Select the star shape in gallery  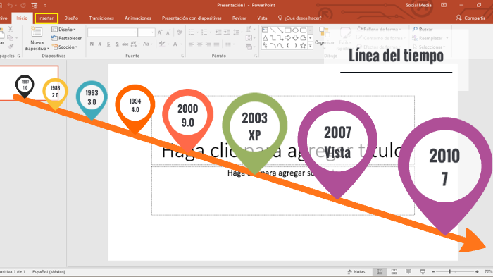click(x=303, y=46)
